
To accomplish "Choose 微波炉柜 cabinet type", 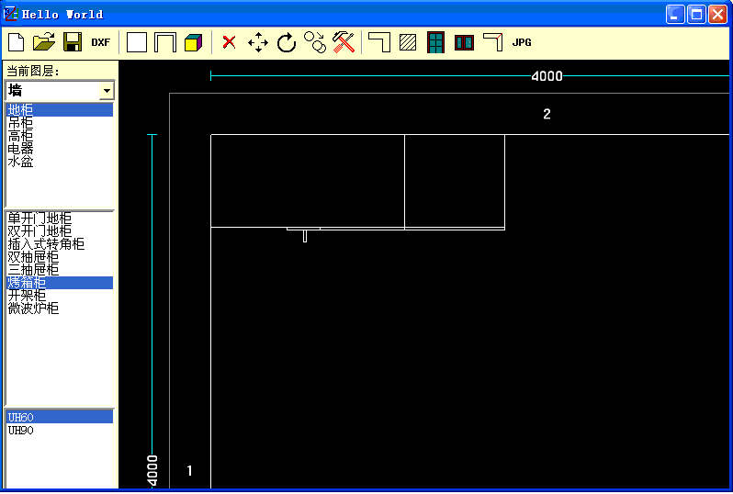I will 60,309.
